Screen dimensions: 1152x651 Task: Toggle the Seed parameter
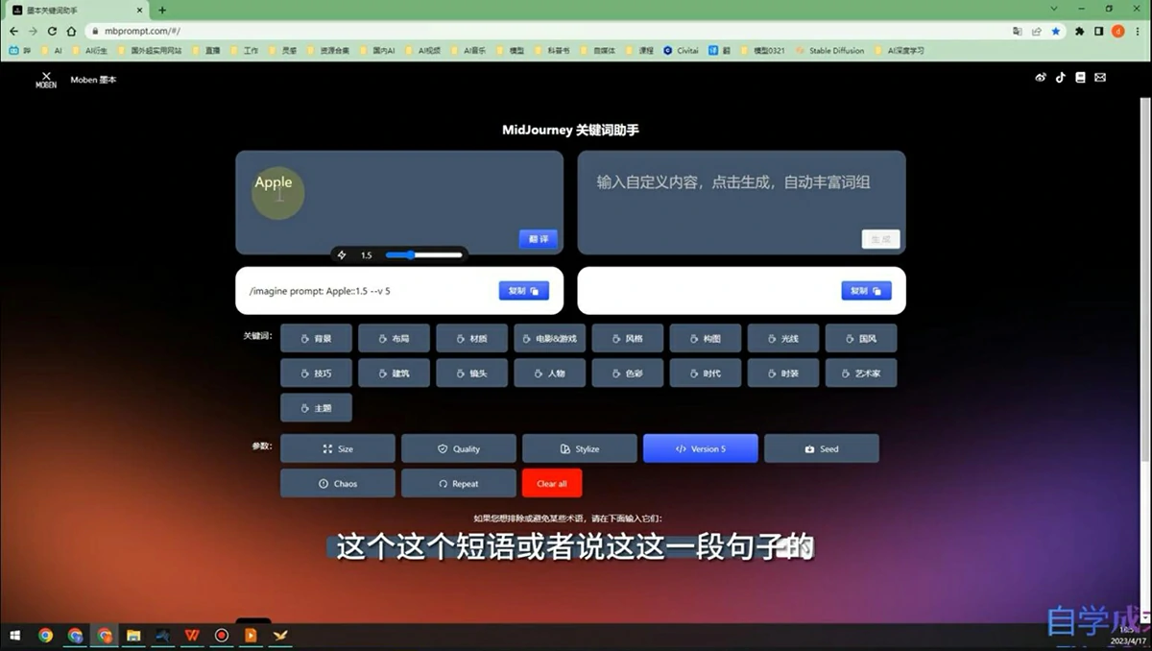pos(822,448)
